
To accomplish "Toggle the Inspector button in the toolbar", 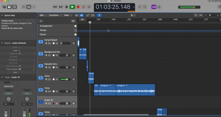I will click(x=9, y=7).
